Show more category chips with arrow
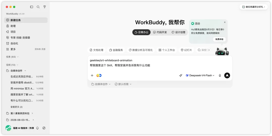The image size is (272, 136). pyautogui.click(x=209, y=50)
